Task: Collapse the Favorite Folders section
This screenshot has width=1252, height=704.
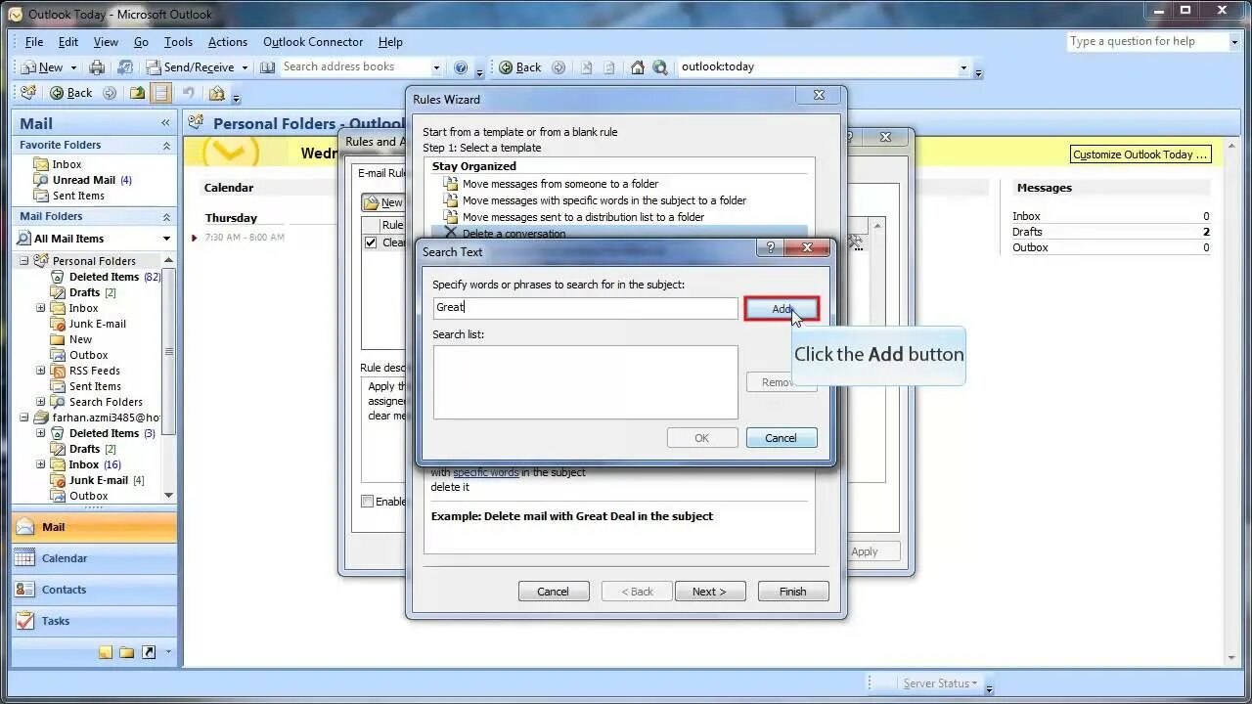Action: coord(166,145)
